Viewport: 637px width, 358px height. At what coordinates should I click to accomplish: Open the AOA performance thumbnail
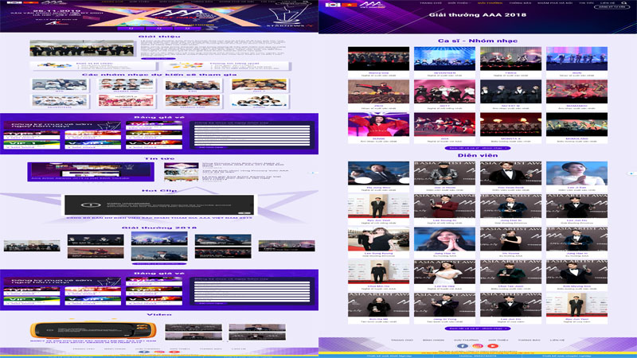(444, 125)
